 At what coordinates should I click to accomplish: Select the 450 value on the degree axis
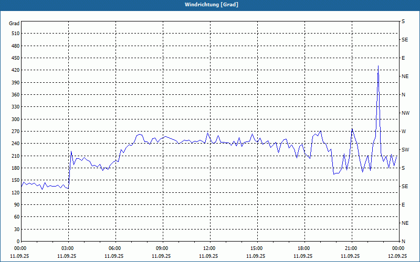16,58
